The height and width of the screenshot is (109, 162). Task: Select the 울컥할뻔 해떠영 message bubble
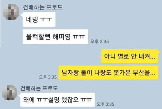[x=55, y=37]
